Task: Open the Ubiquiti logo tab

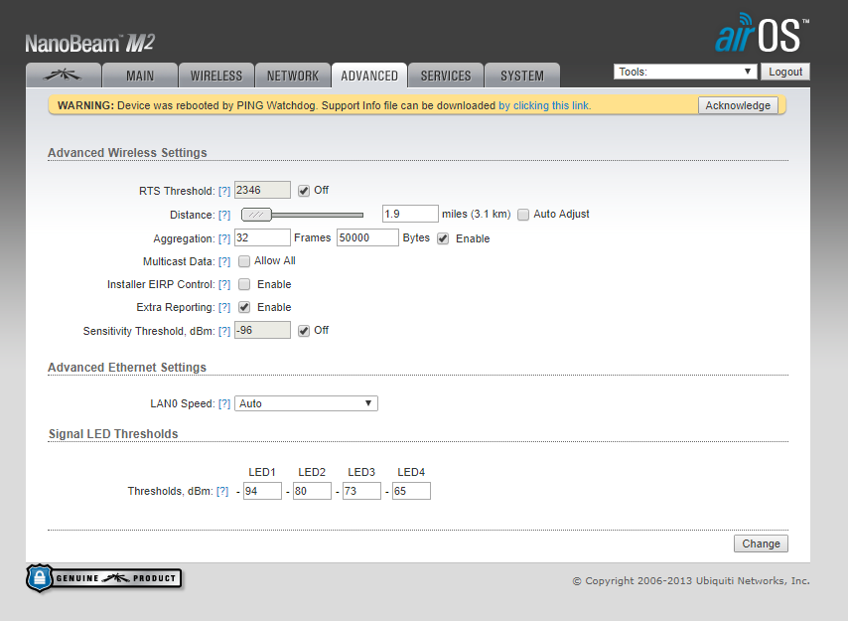Action: tap(64, 76)
